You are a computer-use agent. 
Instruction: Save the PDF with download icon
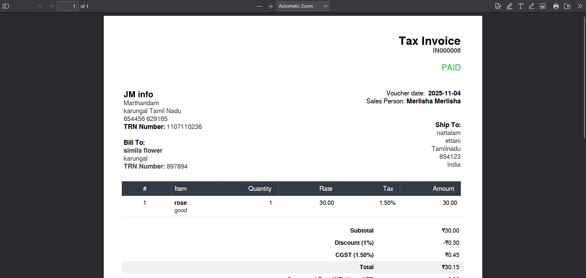(567, 6)
